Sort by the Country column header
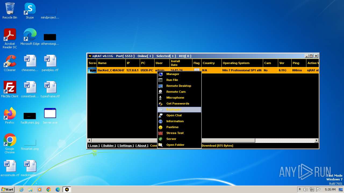 pos(212,63)
